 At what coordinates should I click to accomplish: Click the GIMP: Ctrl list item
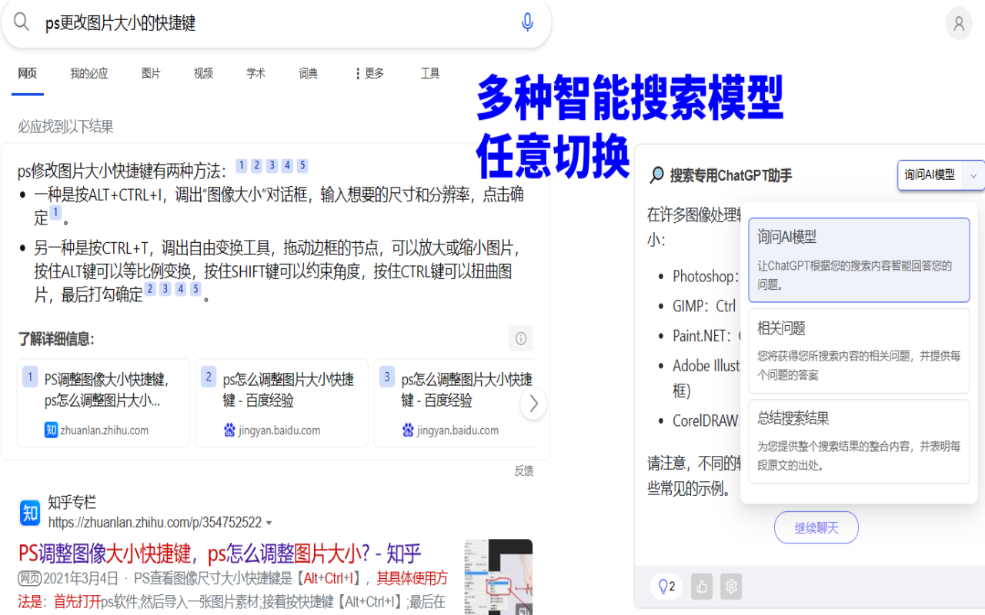pos(704,306)
